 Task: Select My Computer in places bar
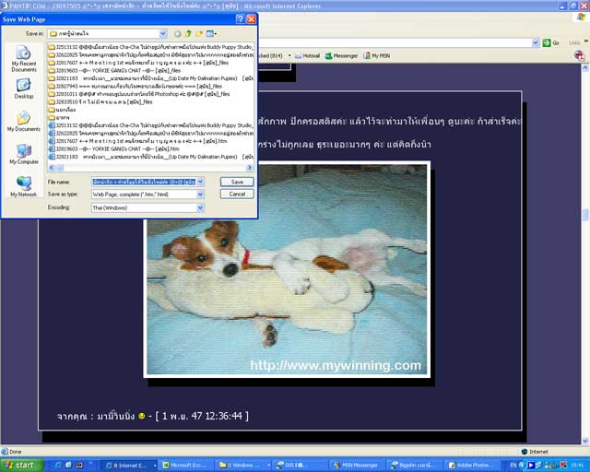point(24,154)
